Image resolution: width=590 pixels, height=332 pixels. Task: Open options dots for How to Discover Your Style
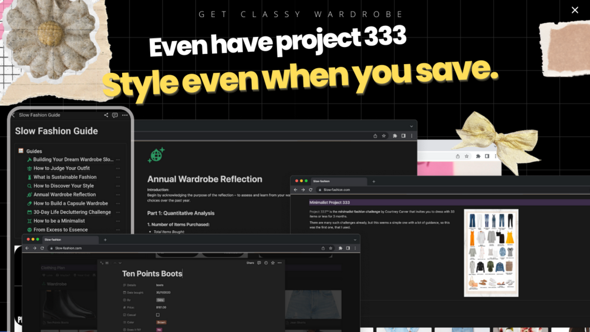coord(118,186)
